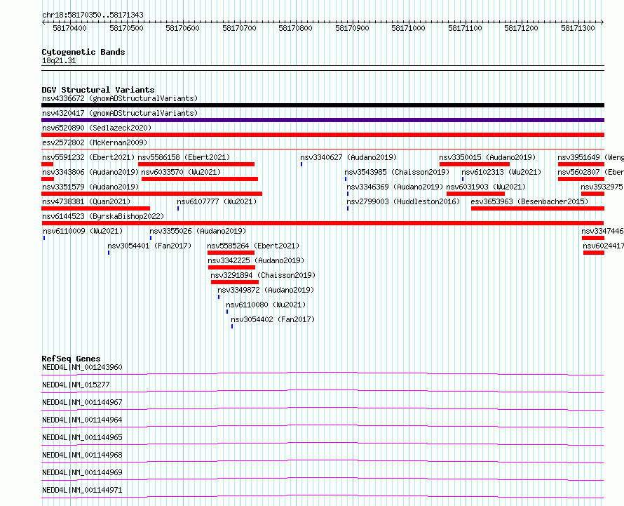624x506 pixels.
Task: Open nsv6033570 Wu2021 variant
Action: point(181,172)
